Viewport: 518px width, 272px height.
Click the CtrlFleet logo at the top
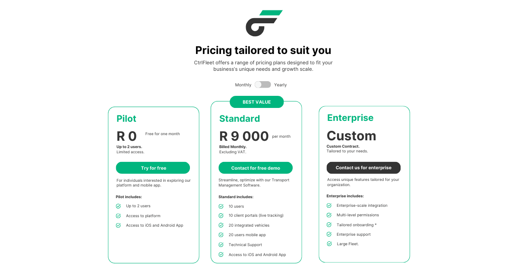click(263, 24)
